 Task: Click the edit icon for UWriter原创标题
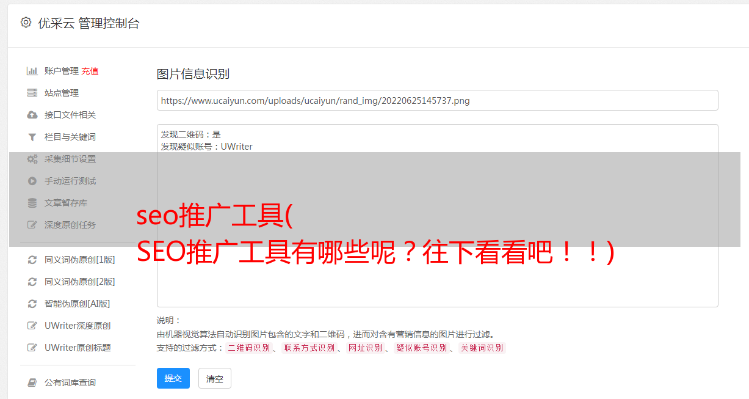[x=32, y=348]
